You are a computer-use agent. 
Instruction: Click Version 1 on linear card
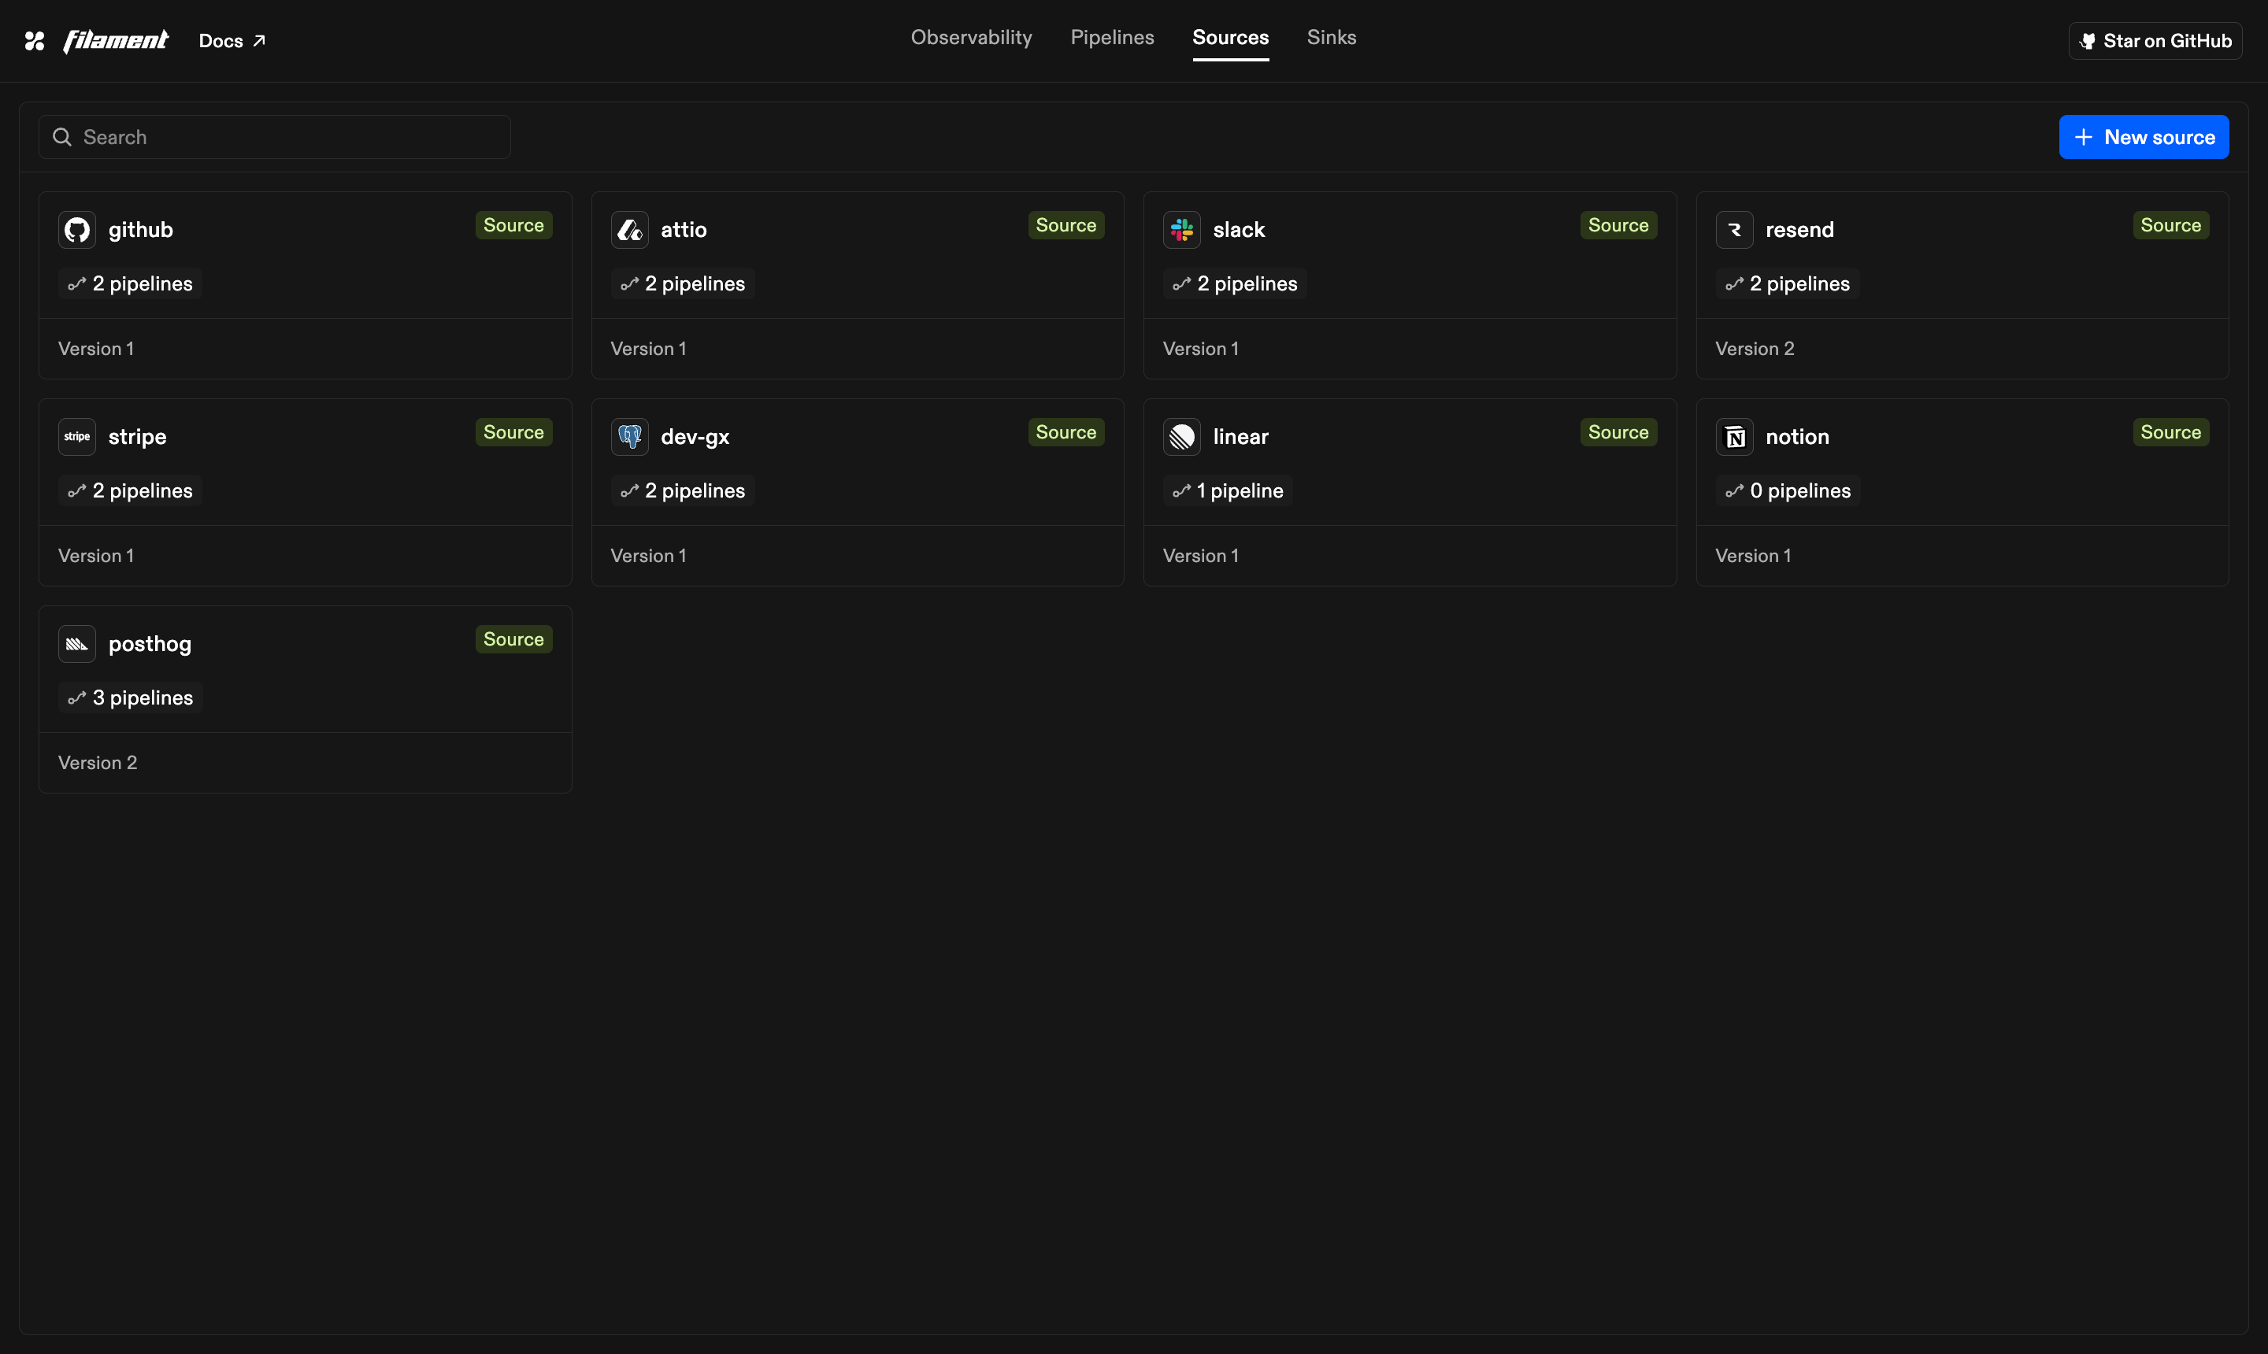click(x=1200, y=556)
